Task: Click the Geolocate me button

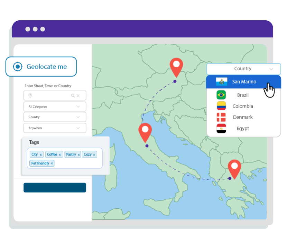Action: (x=41, y=67)
